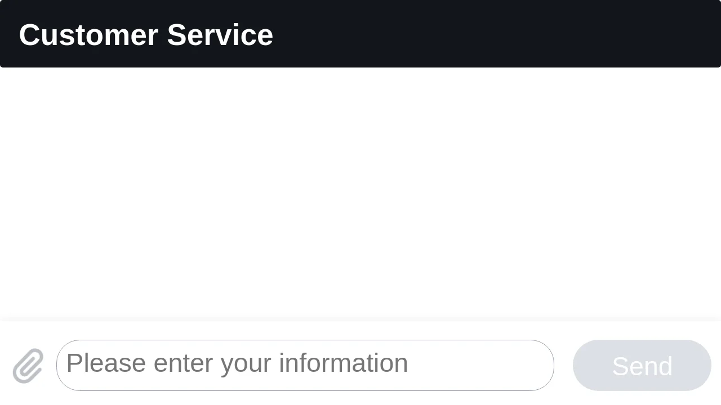721x405 pixels.
Task: Select the rounded information entry box
Action: click(x=305, y=365)
